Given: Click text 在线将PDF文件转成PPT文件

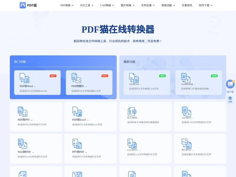Looking at the screenshot, I should [x=32, y=125].
